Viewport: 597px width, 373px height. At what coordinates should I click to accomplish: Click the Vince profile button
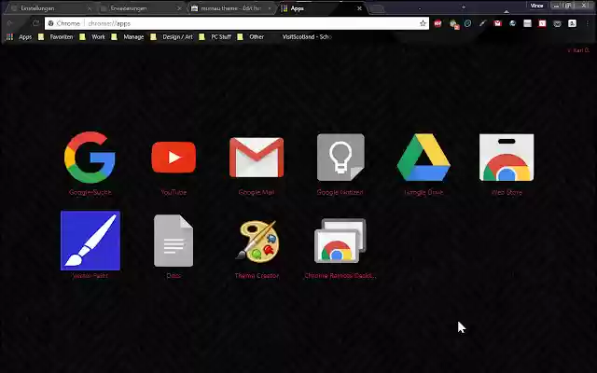coord(537,6)
